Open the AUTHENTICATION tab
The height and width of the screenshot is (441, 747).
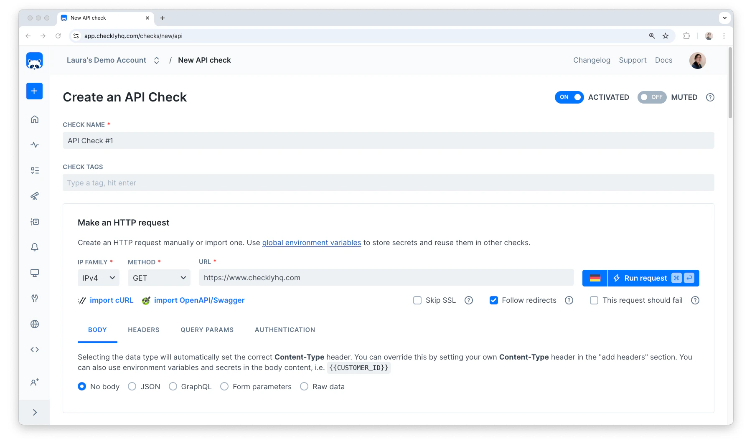pyautogui.click(x=285, y=329)
